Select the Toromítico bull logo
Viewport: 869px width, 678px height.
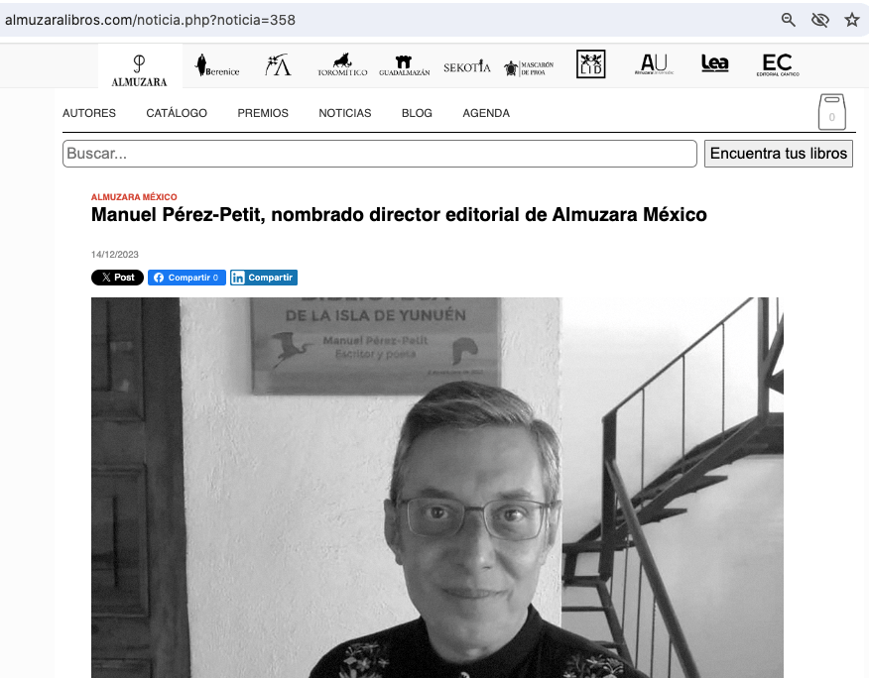[342, 66]
